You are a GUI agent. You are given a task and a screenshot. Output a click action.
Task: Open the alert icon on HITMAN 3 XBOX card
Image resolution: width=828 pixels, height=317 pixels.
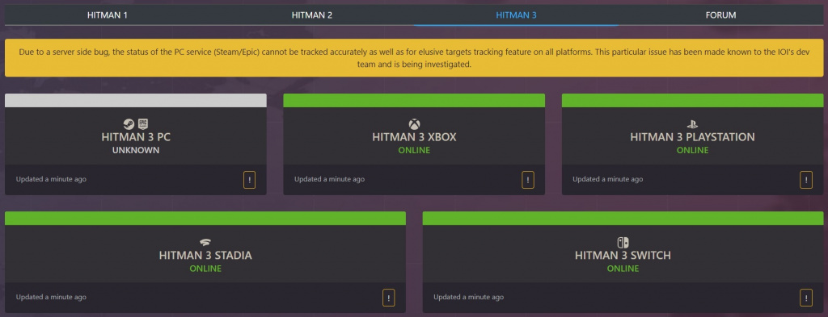[527, 180]
